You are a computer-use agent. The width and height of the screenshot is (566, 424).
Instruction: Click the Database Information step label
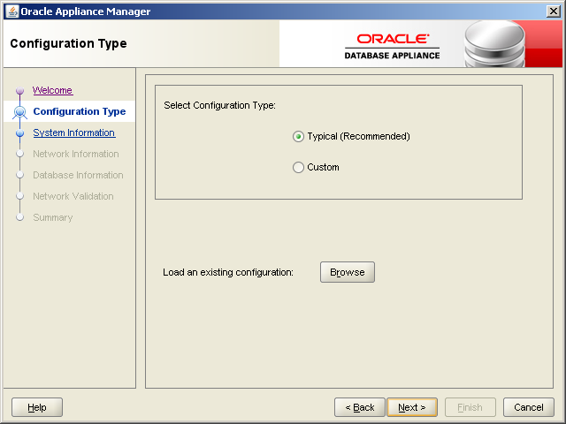[x=78, y=175]
